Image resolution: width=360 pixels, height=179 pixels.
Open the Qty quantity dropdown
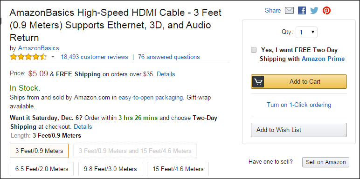[x=306, y=32]
